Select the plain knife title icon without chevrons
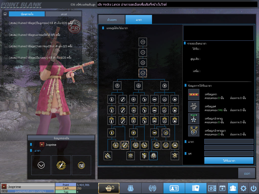The width and height of the screenshot is (259, 194). (x=123, y=99)
